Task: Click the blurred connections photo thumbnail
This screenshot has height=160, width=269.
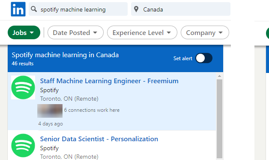Action: (50, 111)
